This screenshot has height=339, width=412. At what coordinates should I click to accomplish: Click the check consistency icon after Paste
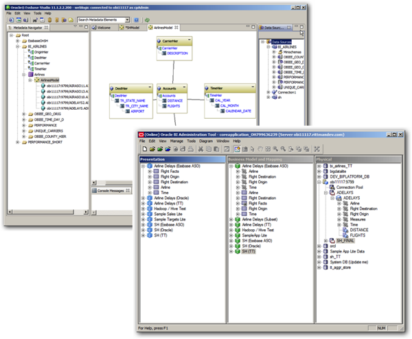pos(227,149)
